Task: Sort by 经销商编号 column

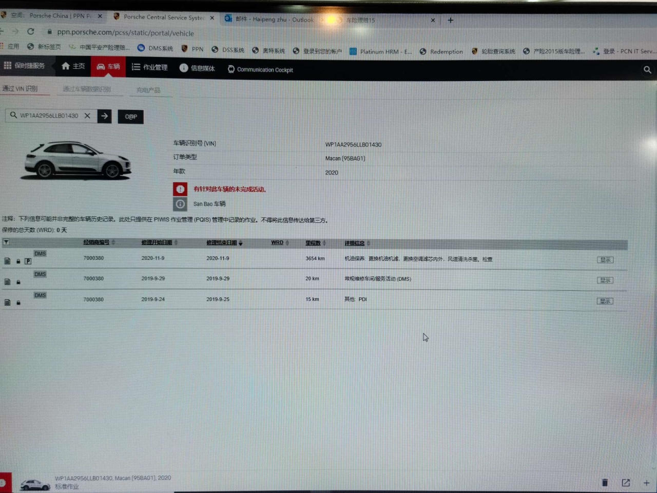Action: 96,242
